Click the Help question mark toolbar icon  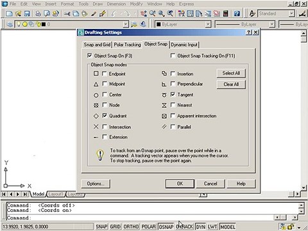[x=237, y=13]
